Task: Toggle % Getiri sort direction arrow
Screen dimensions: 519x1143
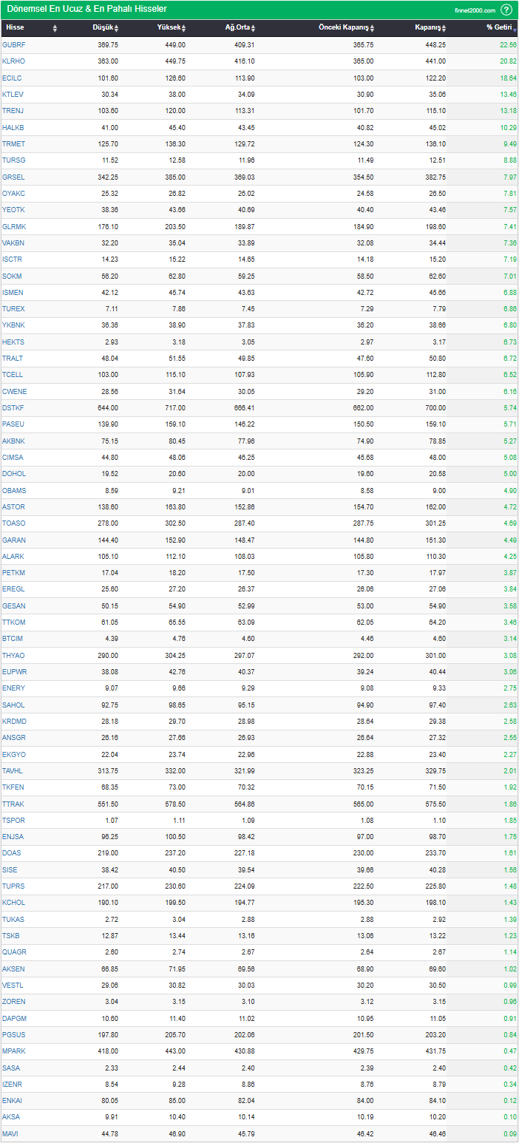Action: point(515,29)
